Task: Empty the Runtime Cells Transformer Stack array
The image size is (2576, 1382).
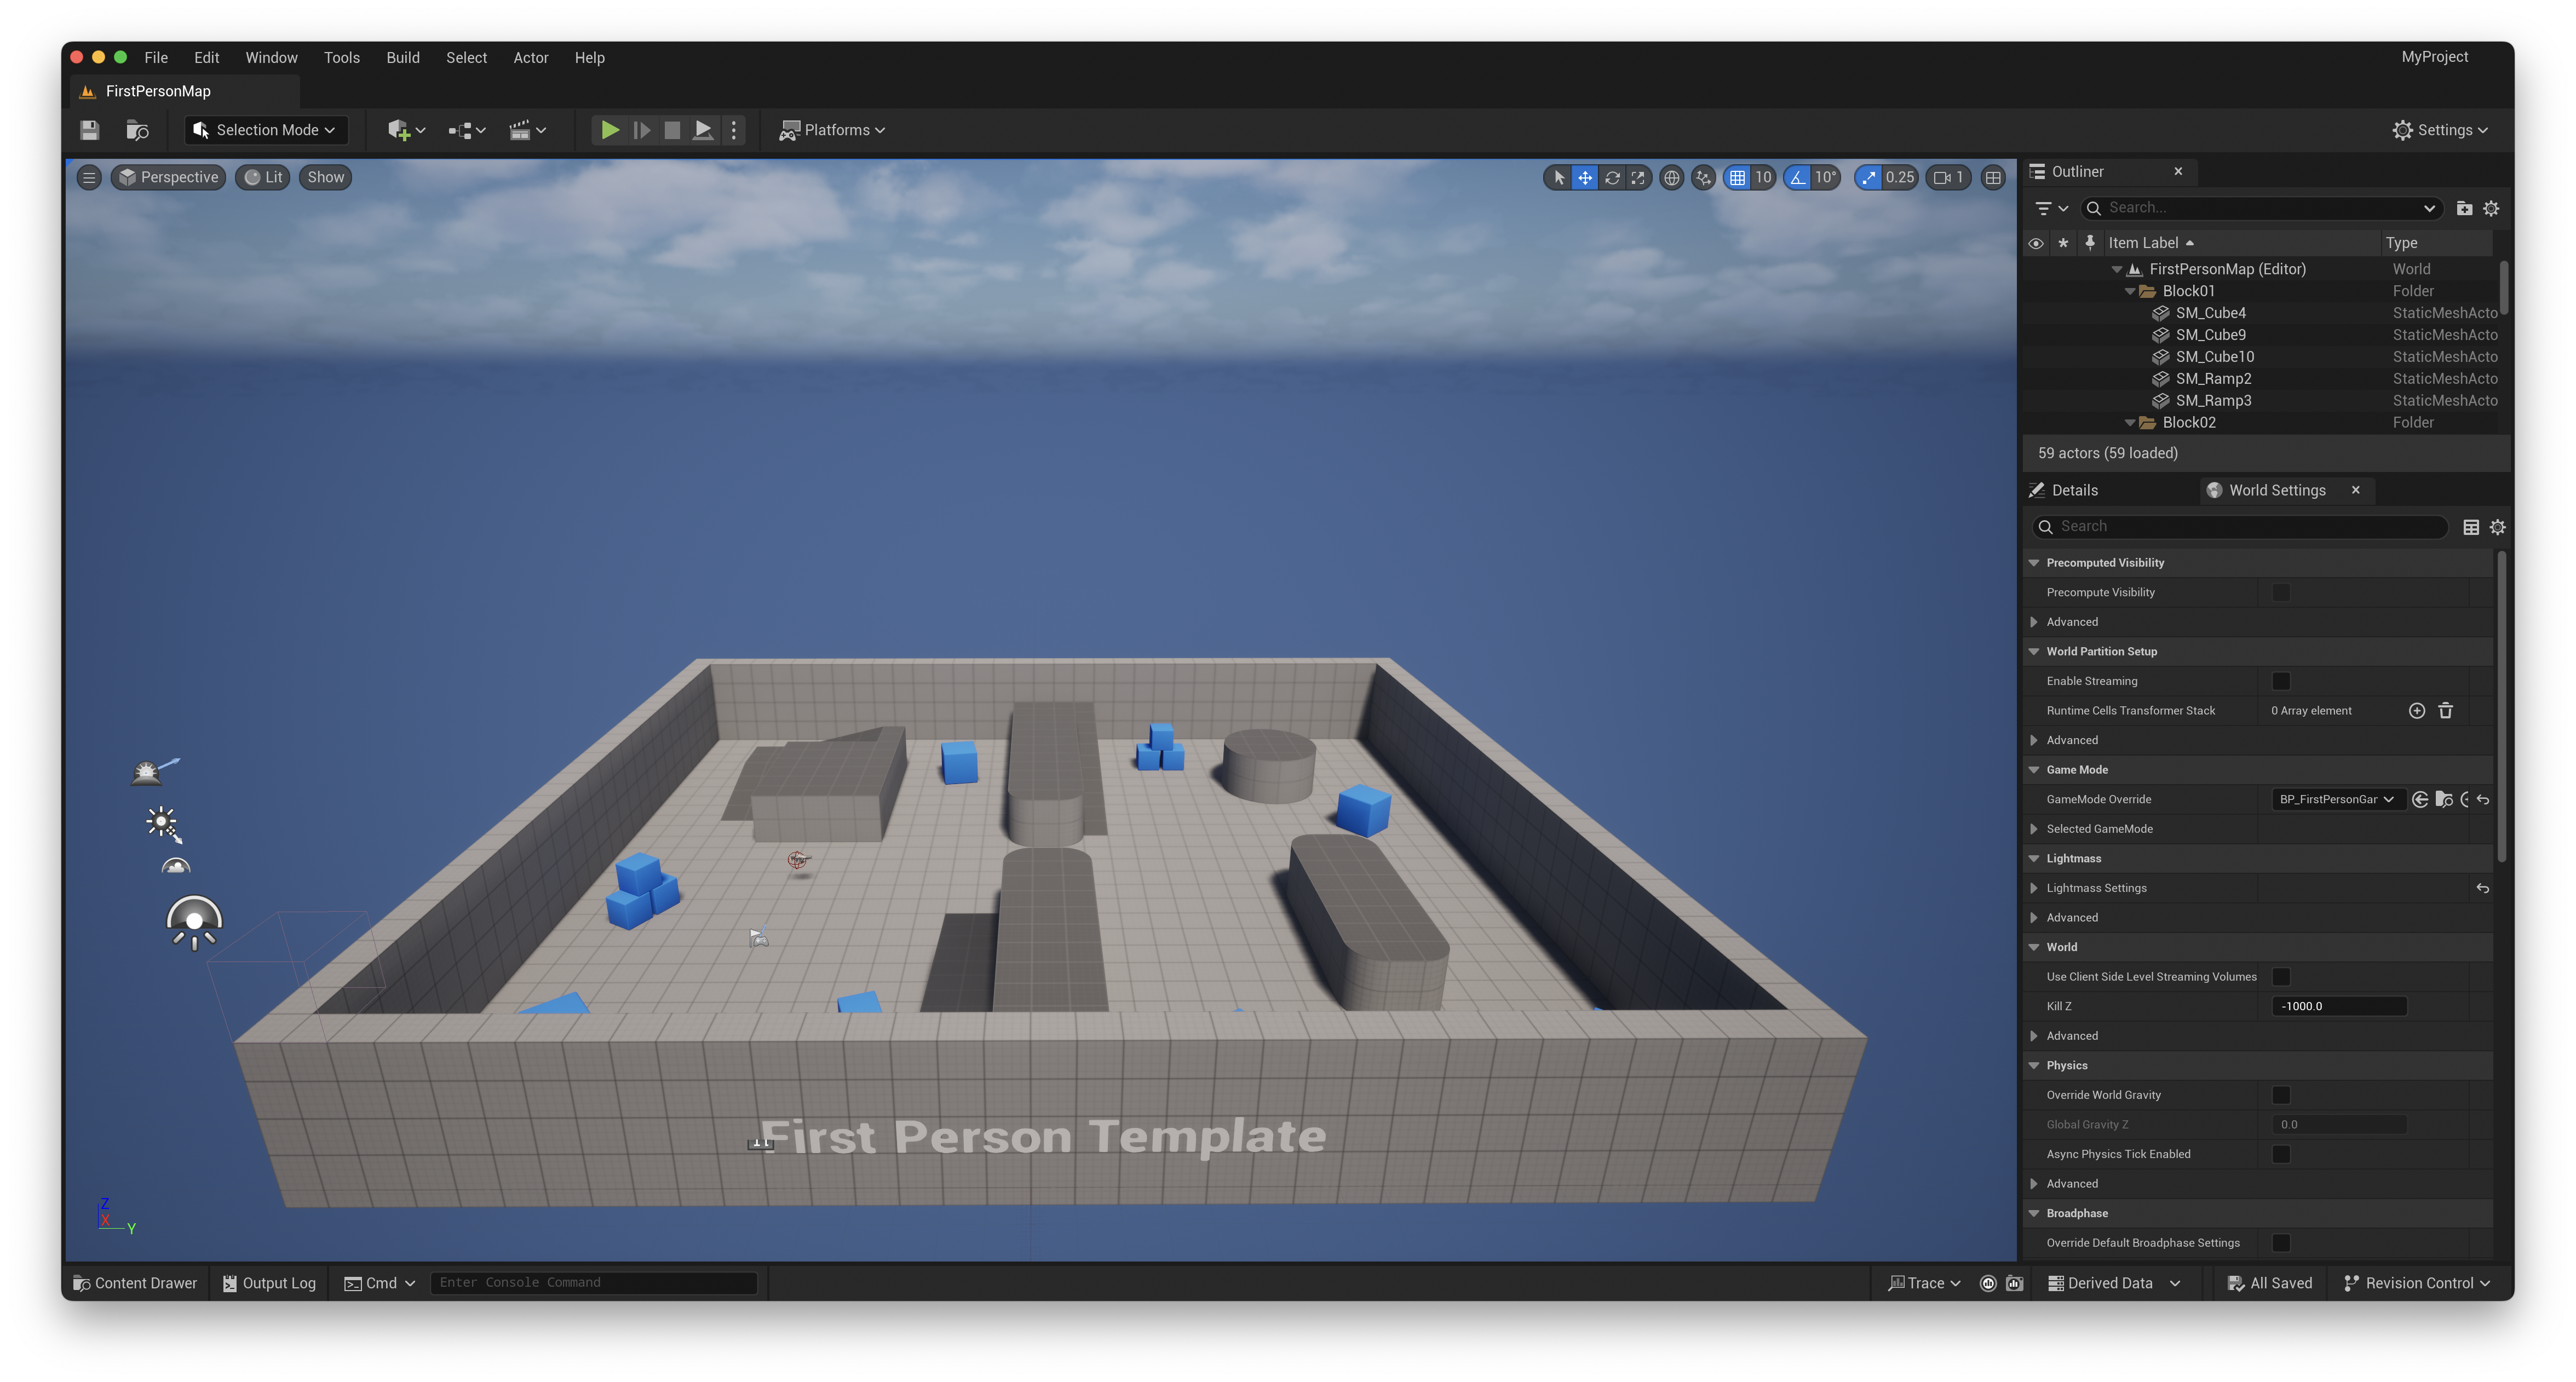Action: click(2445, 711)
